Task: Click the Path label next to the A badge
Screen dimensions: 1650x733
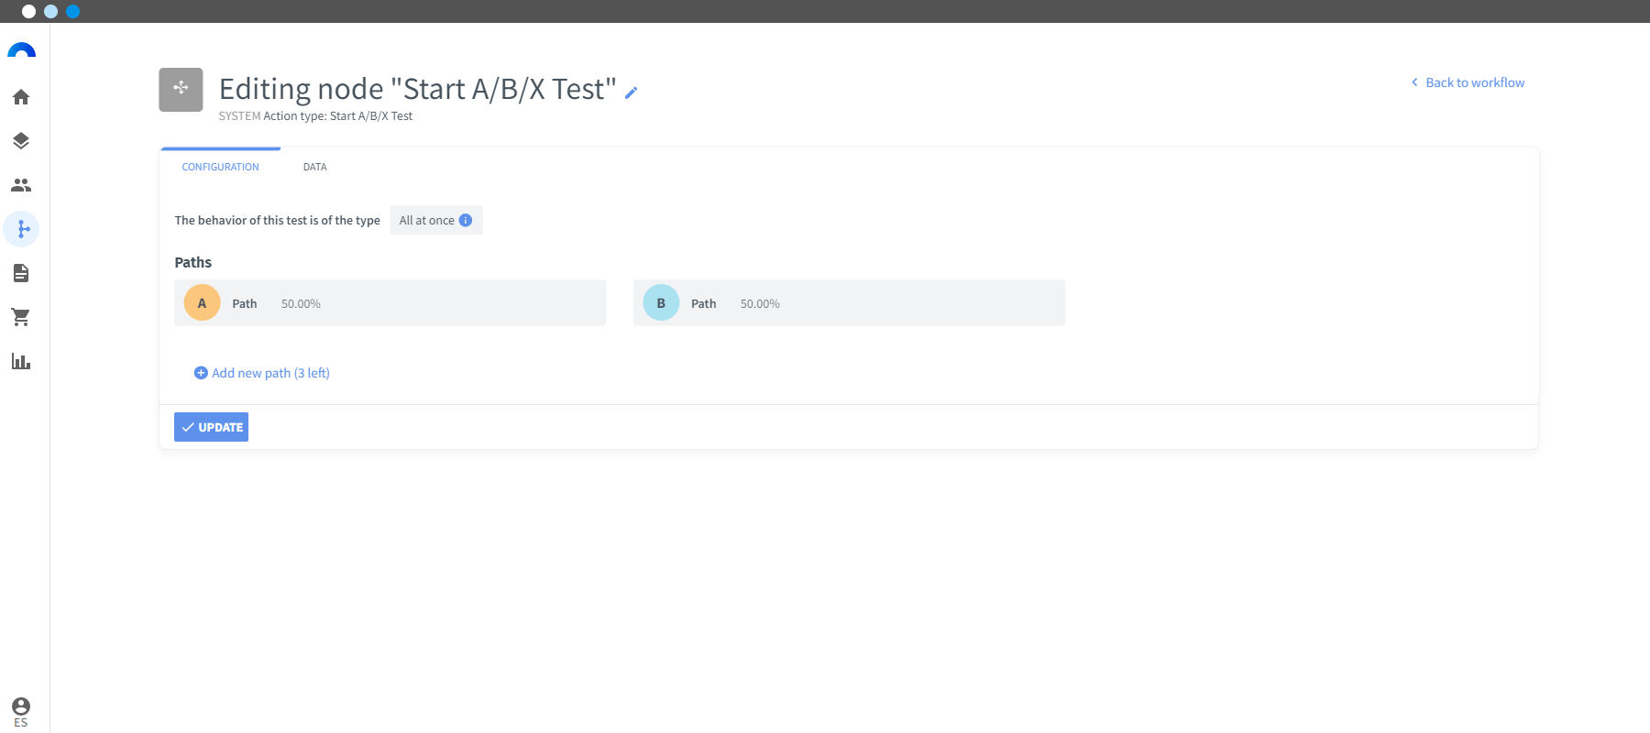Action: (x=245, y=303)
